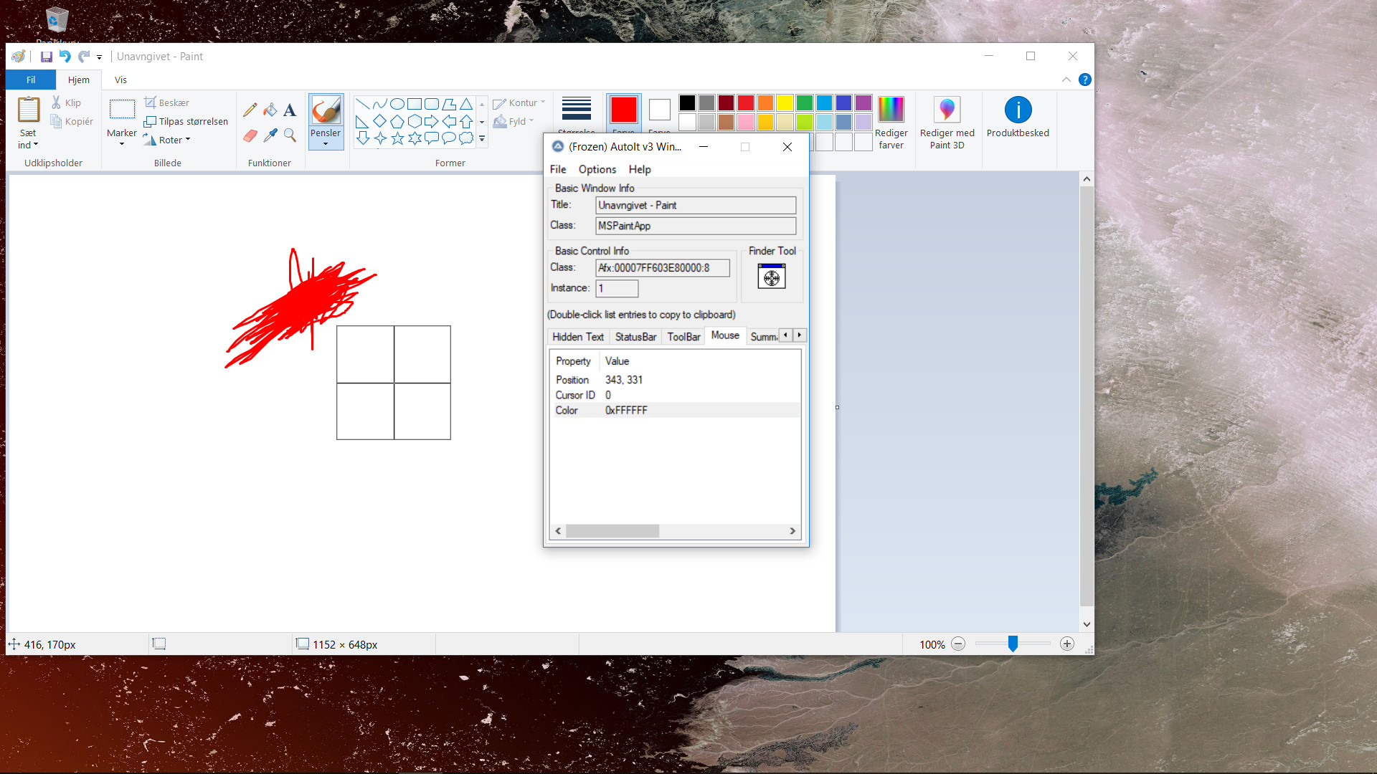
Task: Select the Magnifier zoom tool
Action: pyautogui.click(x=290, y=135)
